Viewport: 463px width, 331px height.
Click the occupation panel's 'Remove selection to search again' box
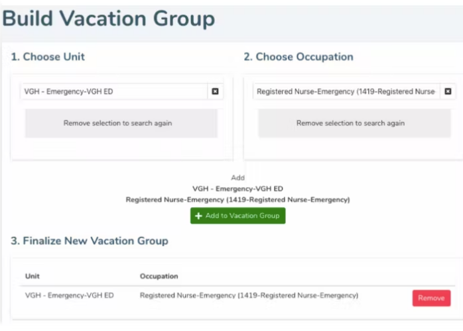point(350,123)
